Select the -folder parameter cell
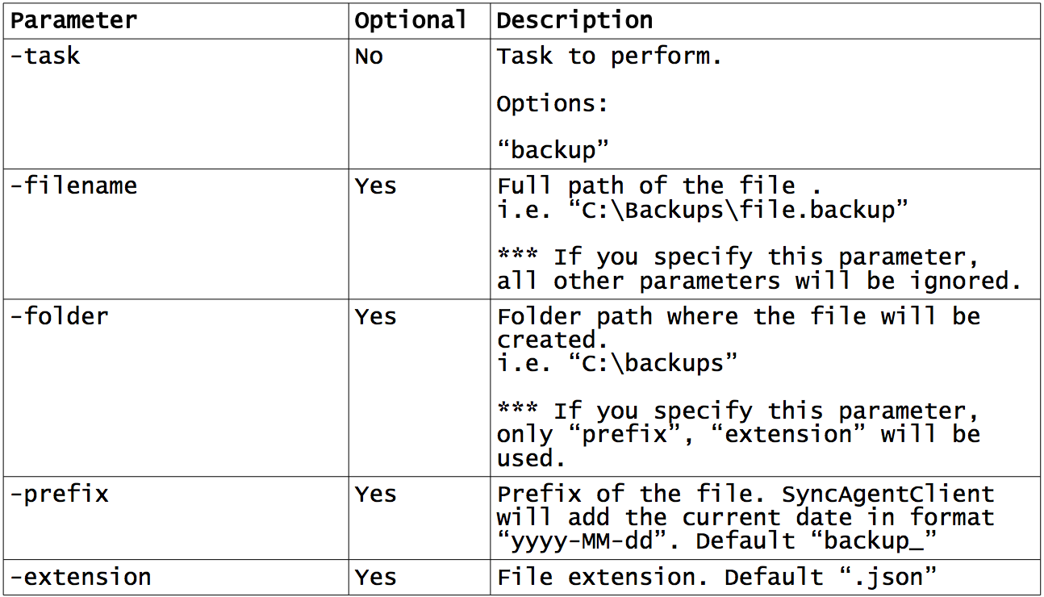This screenshot has width=1044, height=597. coord(59,316)
